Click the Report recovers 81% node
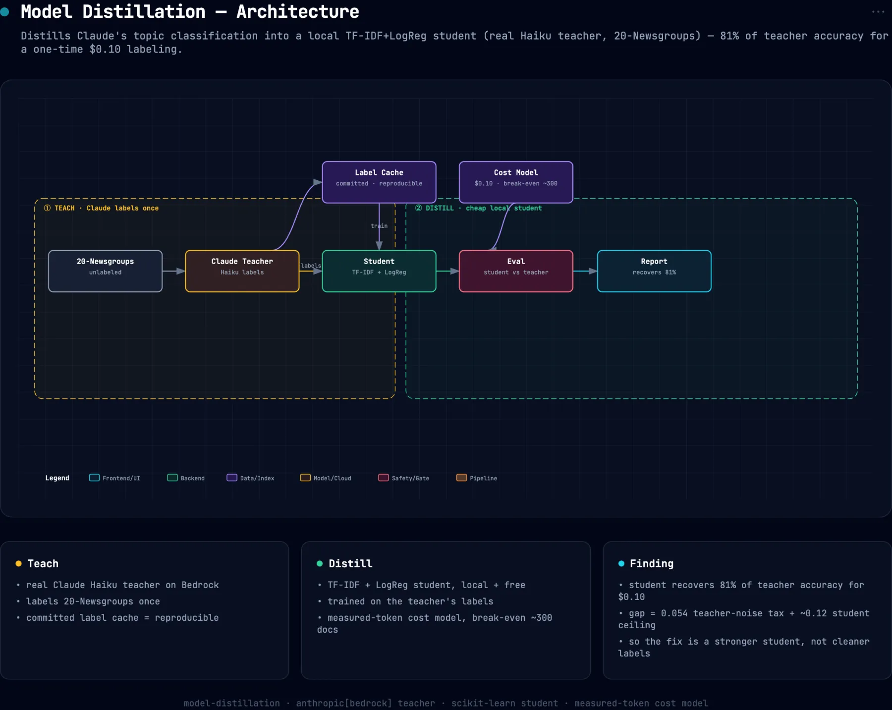The height and width of the screenshot is (710, 892). (654, 271)
